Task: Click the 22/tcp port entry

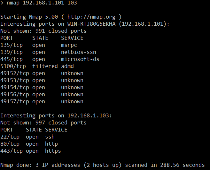Action: coord(10,137)
